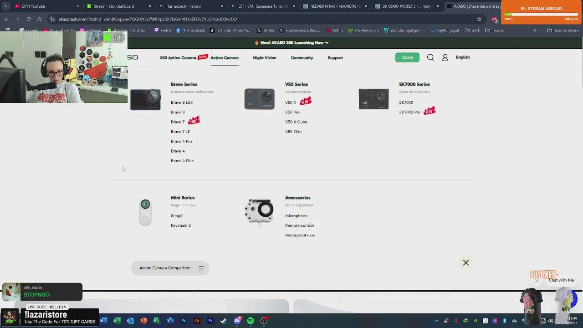Close the menu with the yellow X button

click(466, 263)
